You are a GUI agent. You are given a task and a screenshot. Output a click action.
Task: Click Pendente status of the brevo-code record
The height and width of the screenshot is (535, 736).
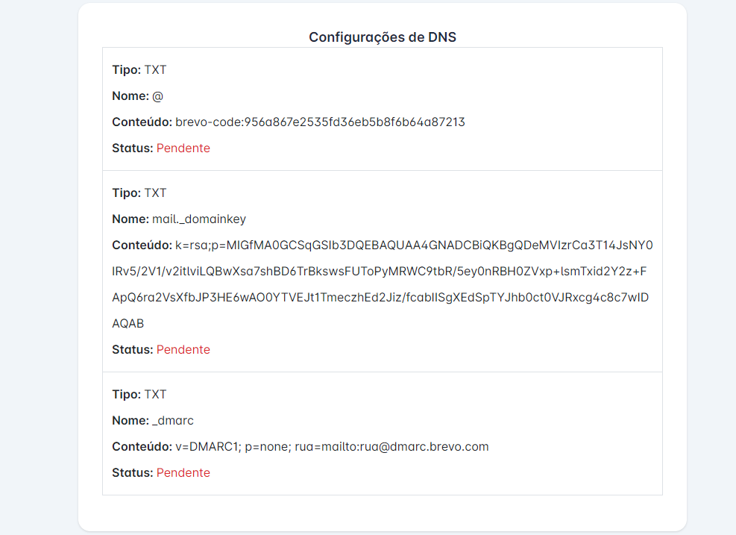[183, 148]
